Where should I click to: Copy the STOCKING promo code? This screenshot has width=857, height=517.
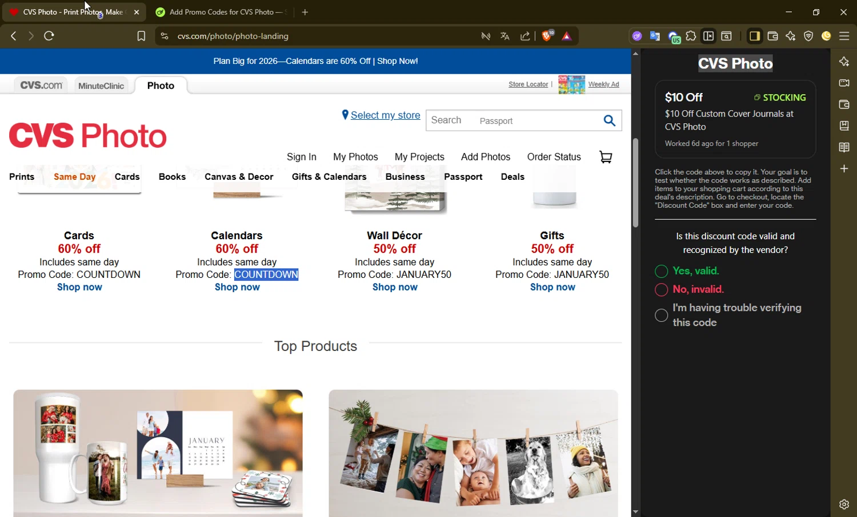(779, 98)
